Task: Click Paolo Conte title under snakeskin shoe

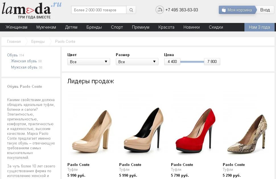Action: tap(234, 165)
